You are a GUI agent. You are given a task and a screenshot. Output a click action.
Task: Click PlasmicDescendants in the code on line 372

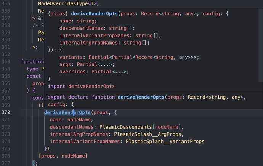125,127
